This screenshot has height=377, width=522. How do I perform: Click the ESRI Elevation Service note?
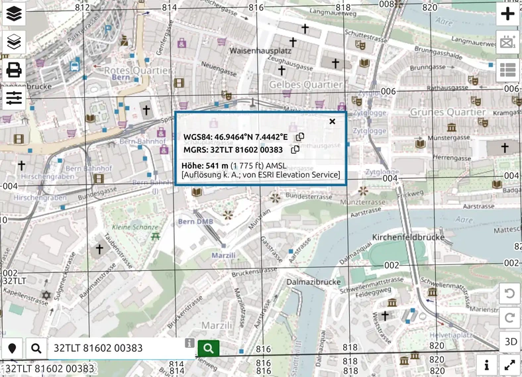tap(260, 175)
